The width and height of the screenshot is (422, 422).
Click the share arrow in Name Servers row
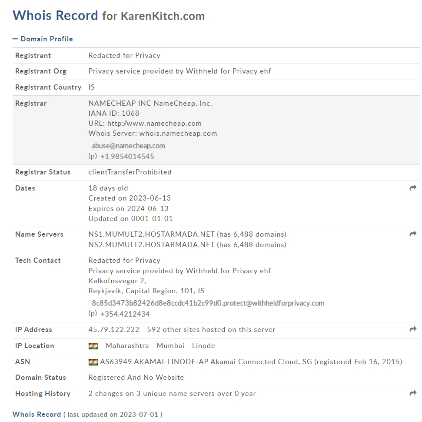(x=413, y=234)
